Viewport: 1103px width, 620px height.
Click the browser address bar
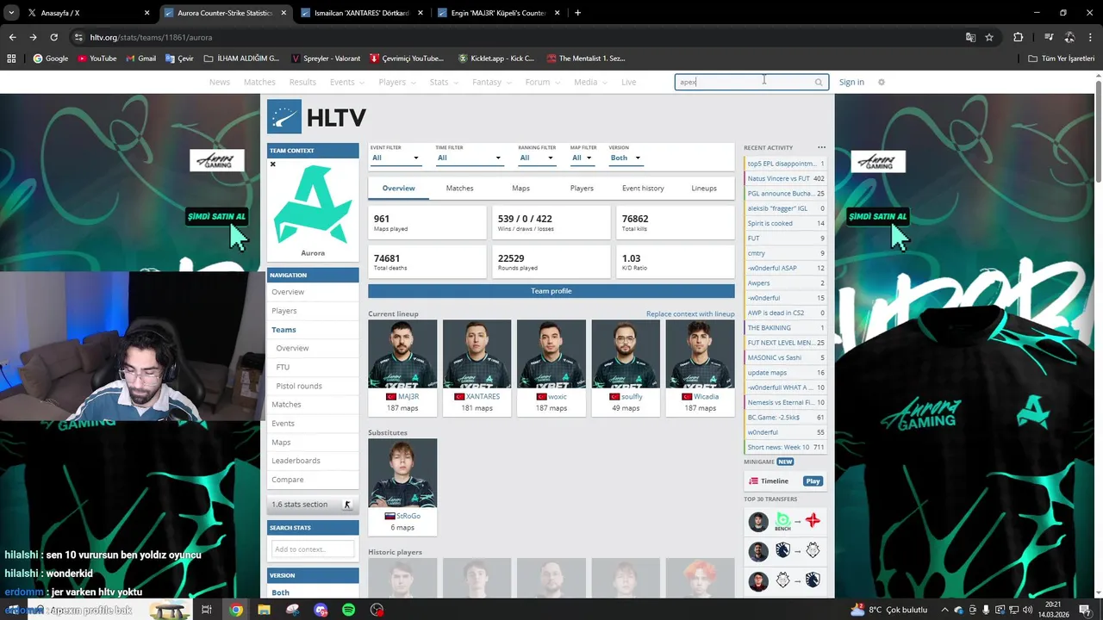tap(517, 37)
